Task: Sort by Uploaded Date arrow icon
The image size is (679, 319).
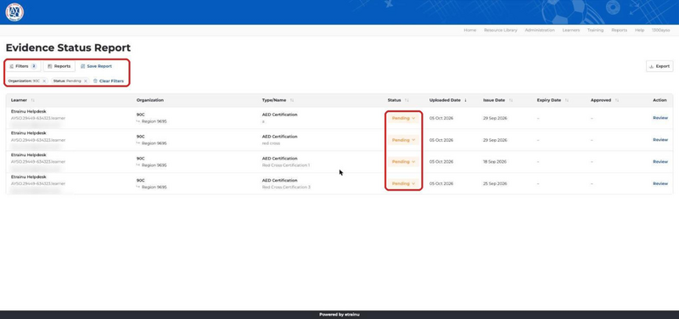Action: click(x=465, y=100)
